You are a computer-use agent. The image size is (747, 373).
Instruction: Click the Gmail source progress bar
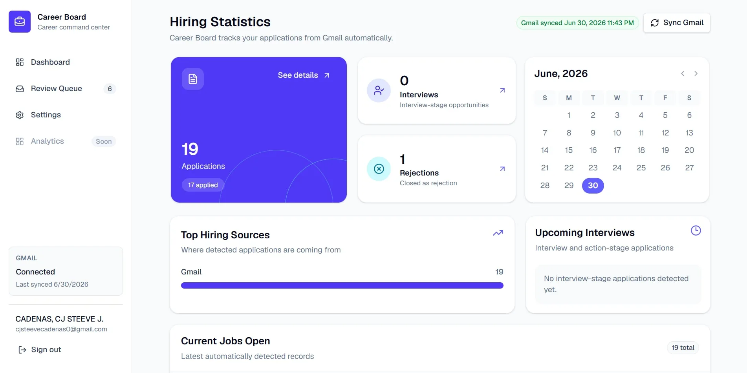[342, 285]
